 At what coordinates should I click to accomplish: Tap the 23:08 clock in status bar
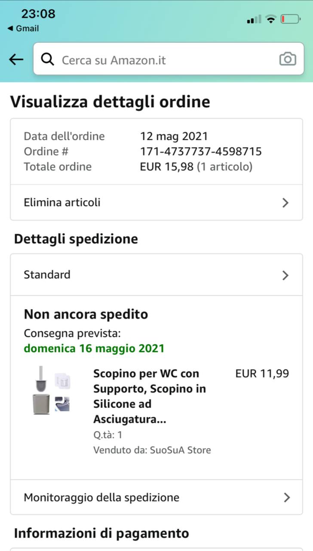click(x=38, y=14)
